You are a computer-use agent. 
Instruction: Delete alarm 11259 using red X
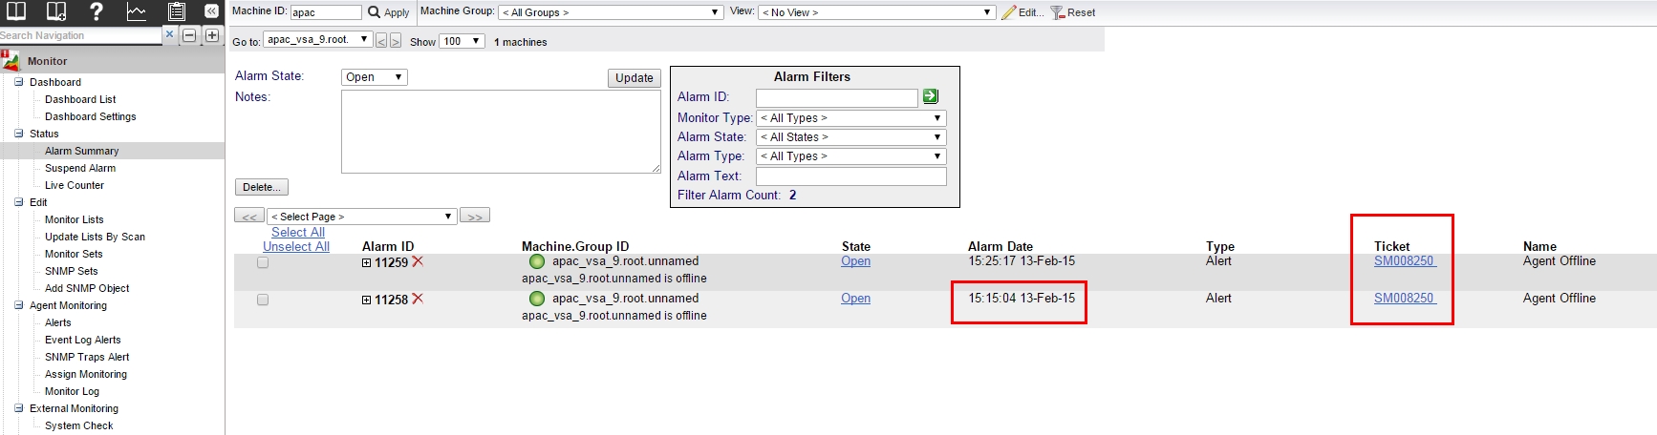point(418,261)
